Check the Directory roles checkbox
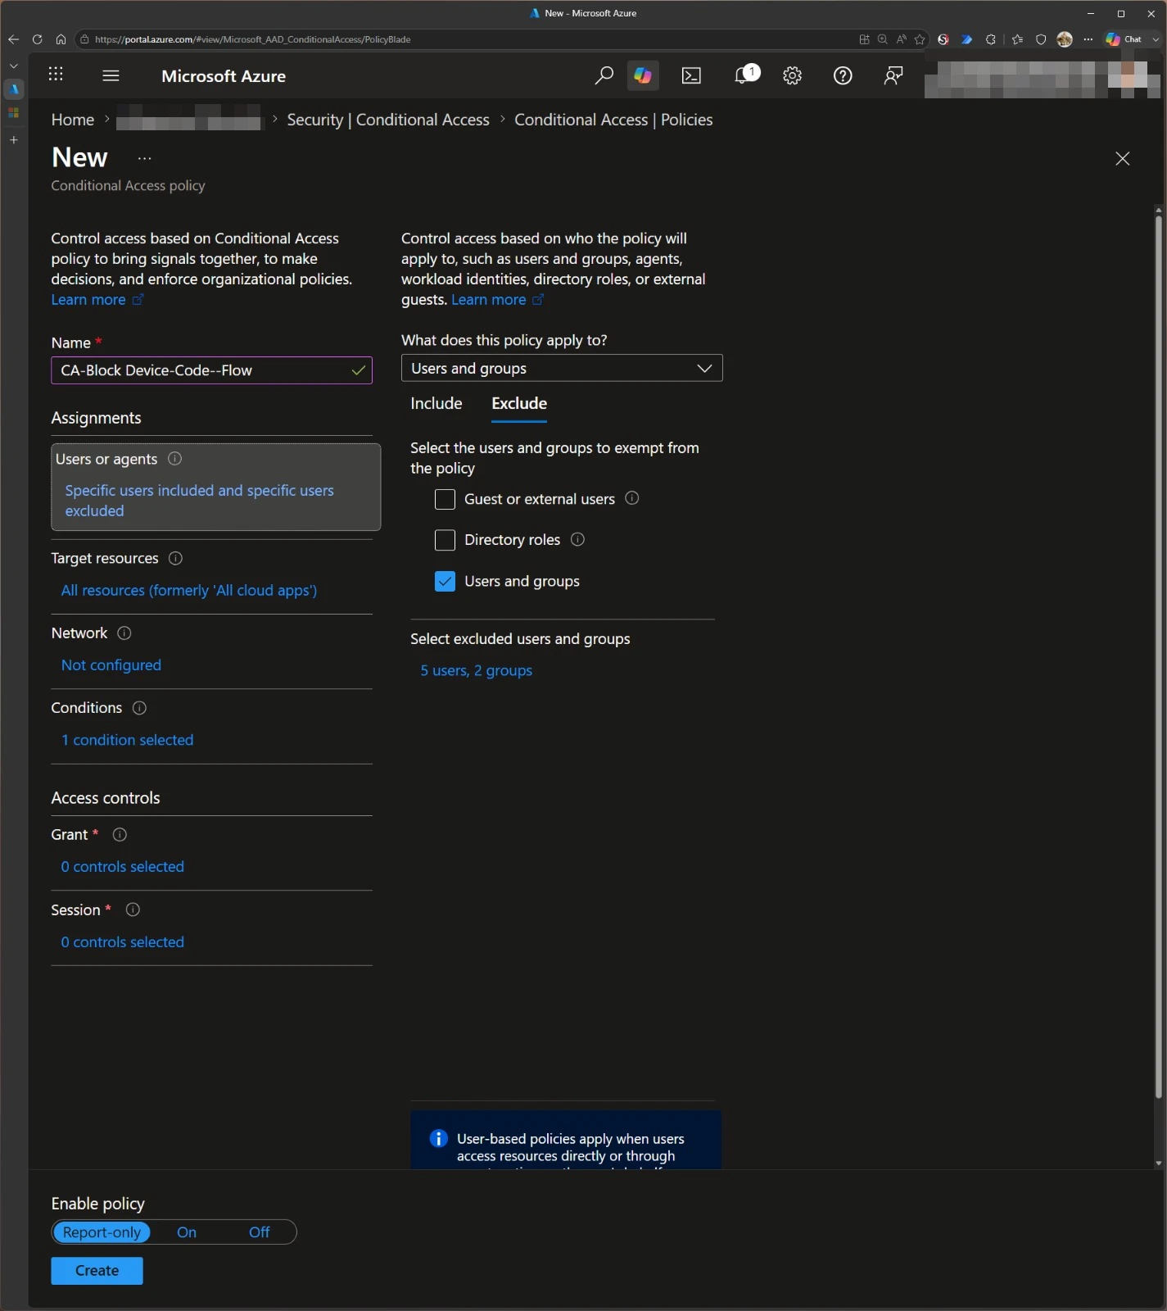Image resolution: width=1167 pixels, height=1311 pixels. click(445, 540)
